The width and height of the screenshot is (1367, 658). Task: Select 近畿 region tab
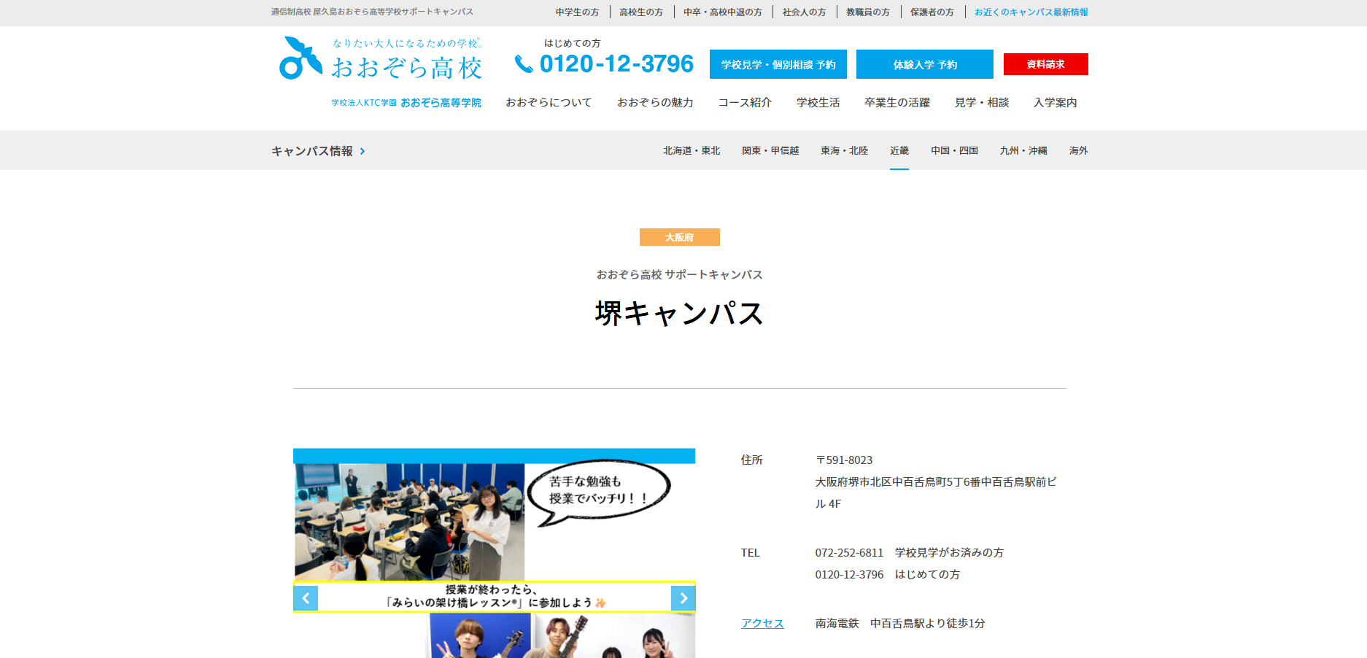pos(899,151)
